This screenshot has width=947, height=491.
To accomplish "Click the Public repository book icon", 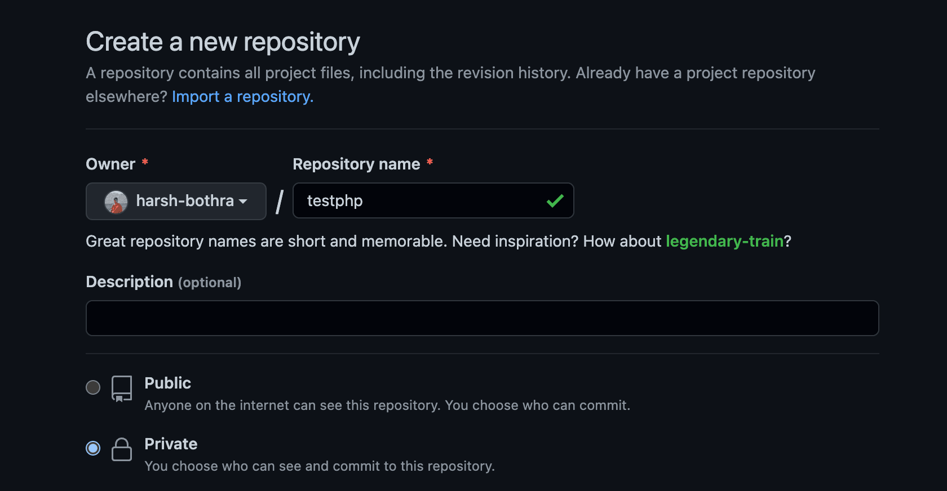I will point(122,389).
